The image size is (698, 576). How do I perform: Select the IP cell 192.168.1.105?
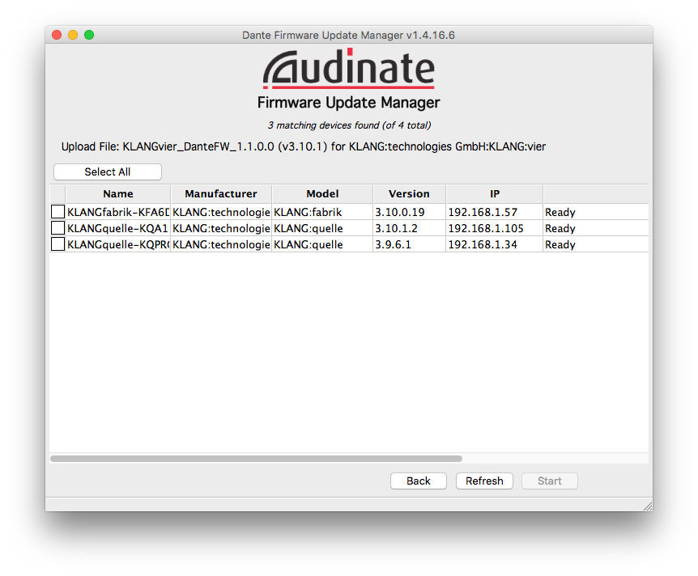494,228
